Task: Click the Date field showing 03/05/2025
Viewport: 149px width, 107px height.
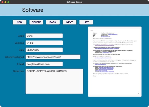Action: click(44, 50)
